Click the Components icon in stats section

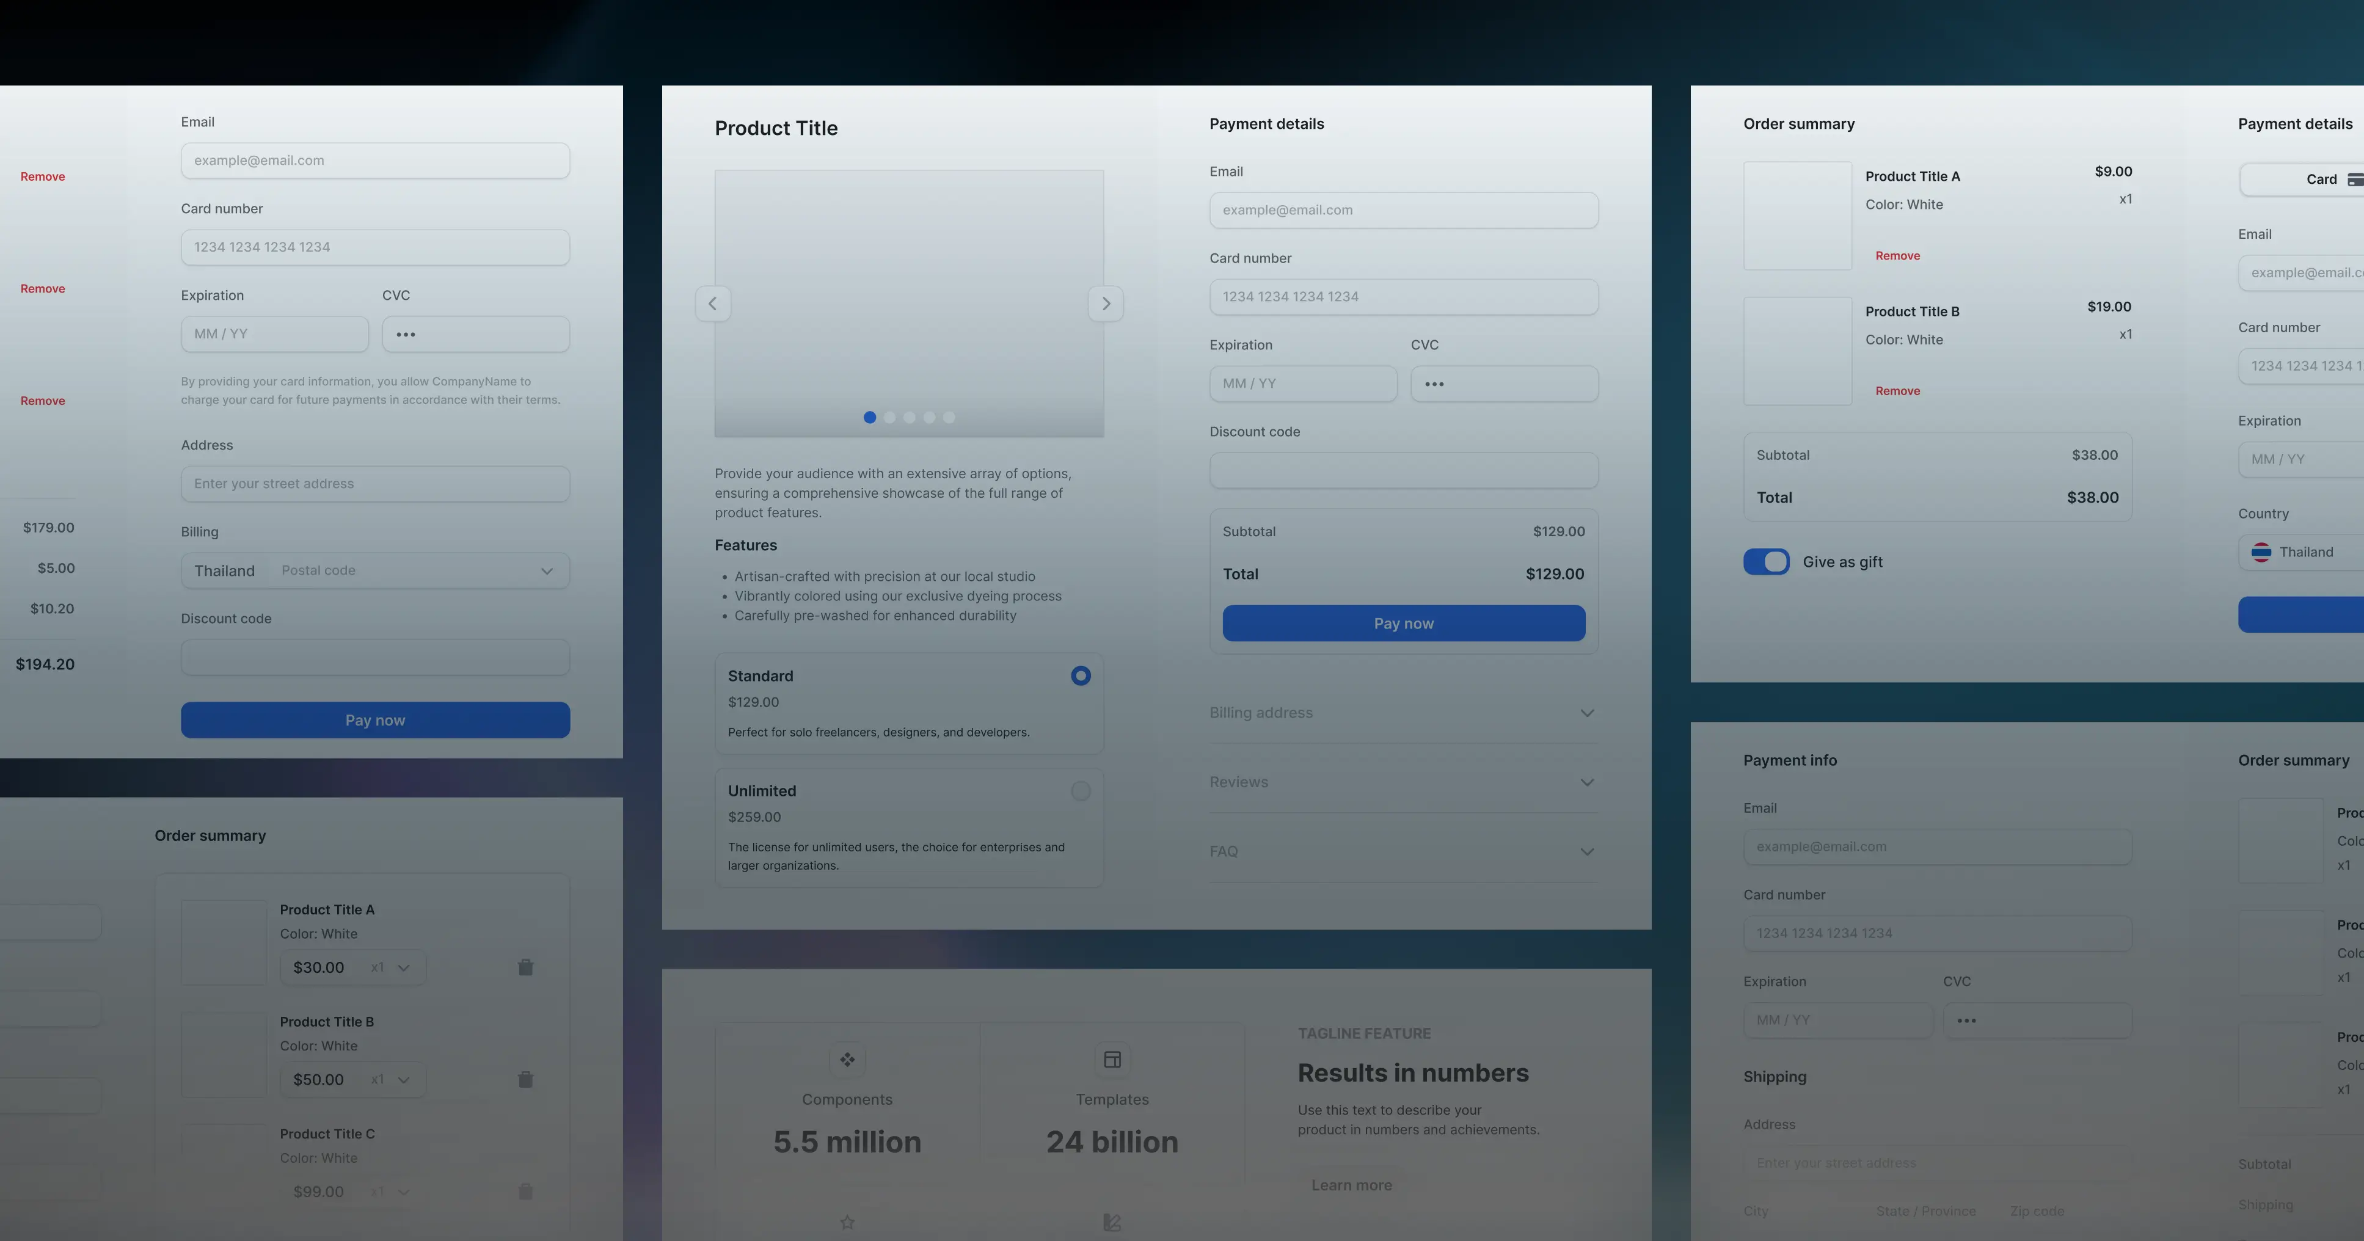(x=847, y=1060)
